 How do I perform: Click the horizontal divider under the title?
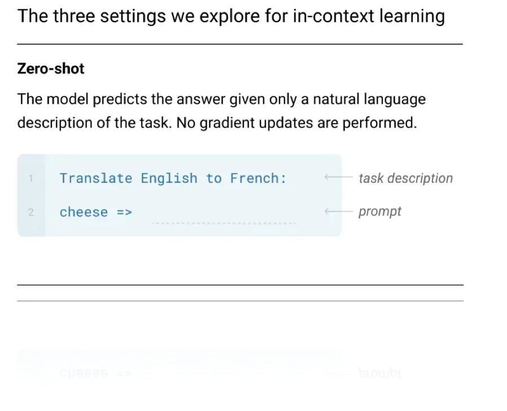click(x=240, y=44)
